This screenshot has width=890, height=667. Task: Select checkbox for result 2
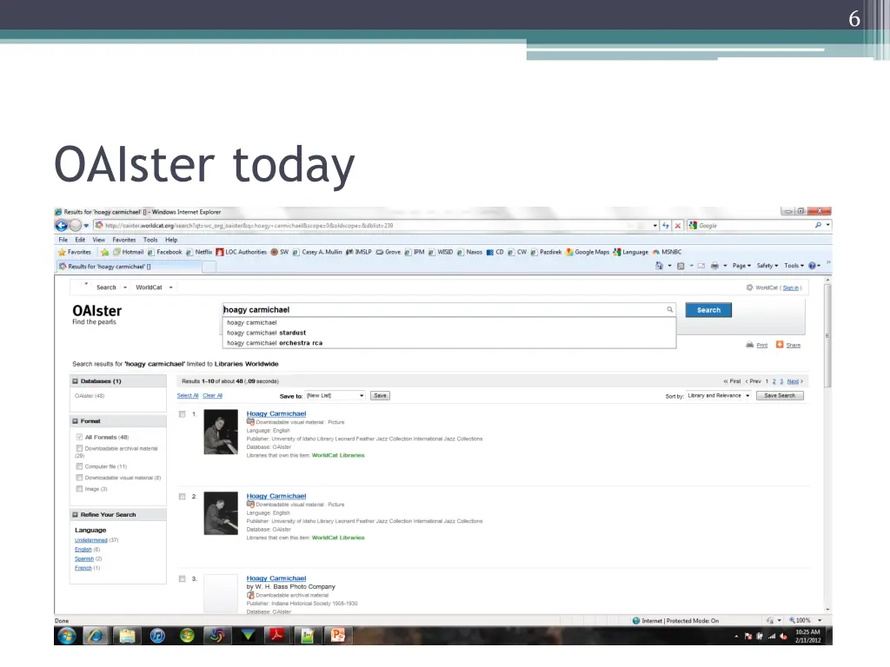pyautogui.click(x=183, y=496)
